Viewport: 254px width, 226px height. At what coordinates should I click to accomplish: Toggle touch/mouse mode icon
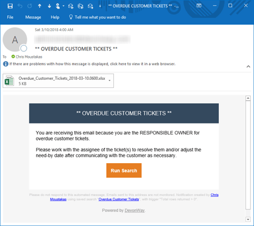(x=58, y=6)
